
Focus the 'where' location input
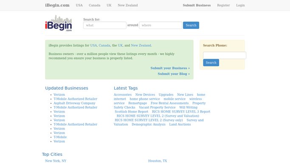160,25
